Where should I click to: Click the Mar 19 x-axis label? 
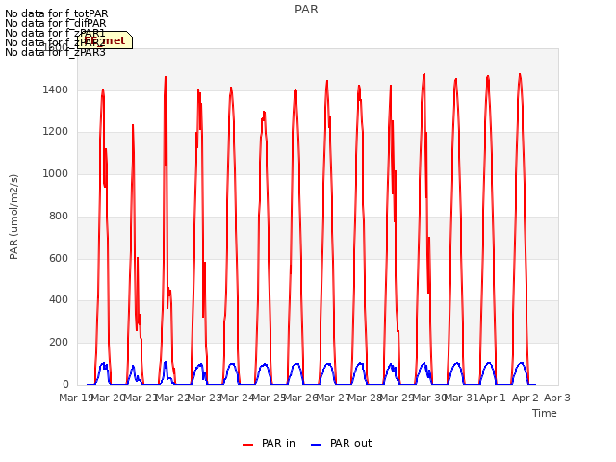pos(75,398)
